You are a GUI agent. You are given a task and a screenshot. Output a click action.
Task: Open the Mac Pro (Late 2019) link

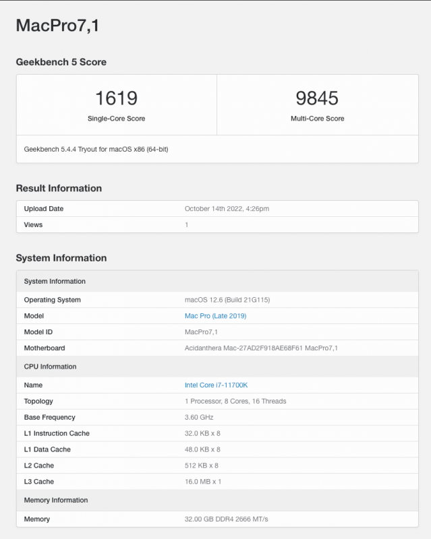215,316
